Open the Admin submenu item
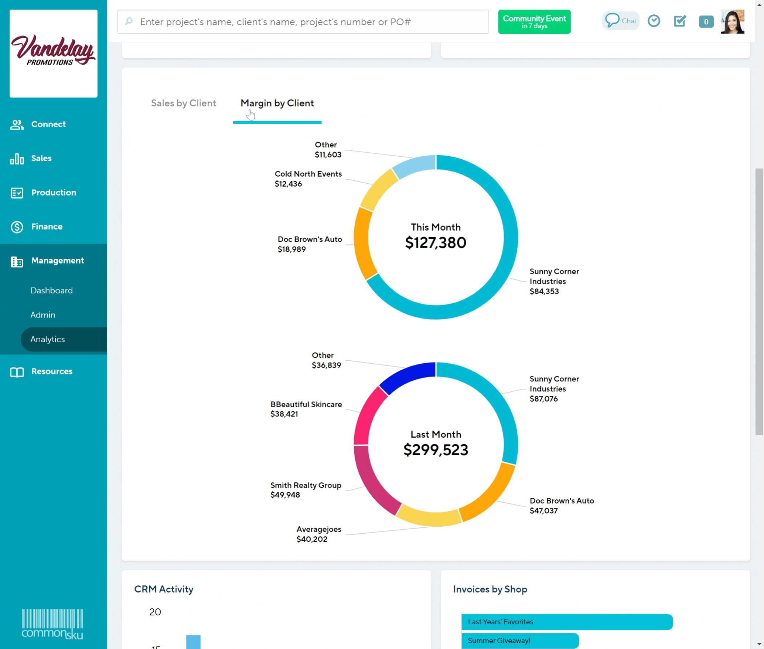This screenshot has height=649, width=764. pyautogui.click(x=43, y=315)
